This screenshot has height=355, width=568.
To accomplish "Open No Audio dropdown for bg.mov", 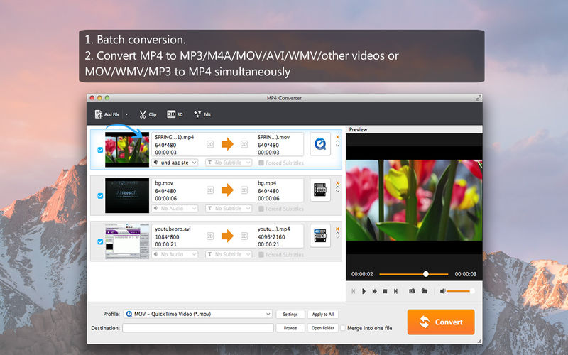I will tap(175, 209).
